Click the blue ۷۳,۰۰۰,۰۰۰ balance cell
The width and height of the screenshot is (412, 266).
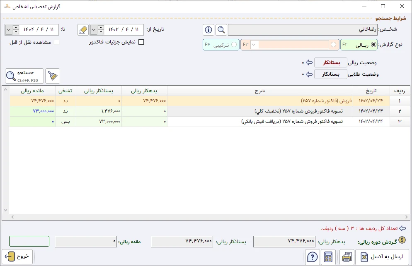(32, 111)
